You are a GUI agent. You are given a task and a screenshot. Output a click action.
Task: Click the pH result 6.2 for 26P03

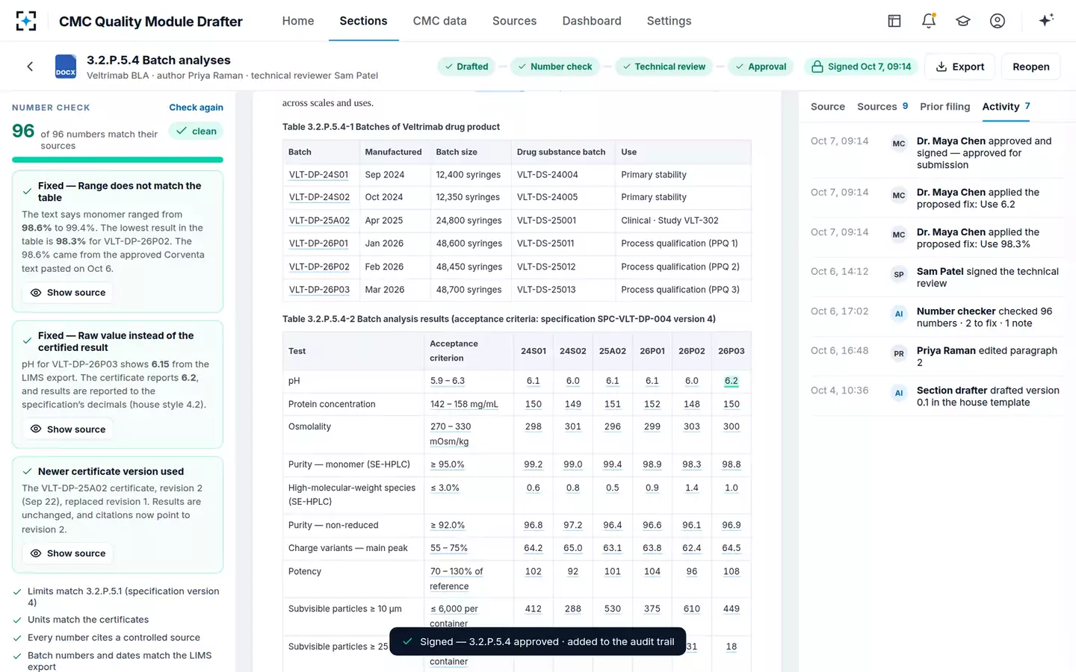click(731, 381)
